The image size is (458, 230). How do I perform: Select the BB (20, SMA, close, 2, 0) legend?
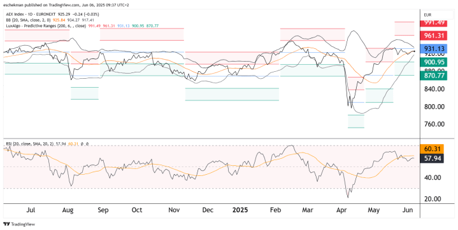point(28,20)
